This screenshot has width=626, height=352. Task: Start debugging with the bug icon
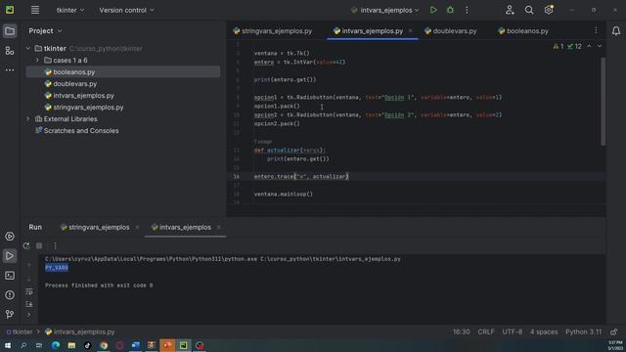pos(450,10)
